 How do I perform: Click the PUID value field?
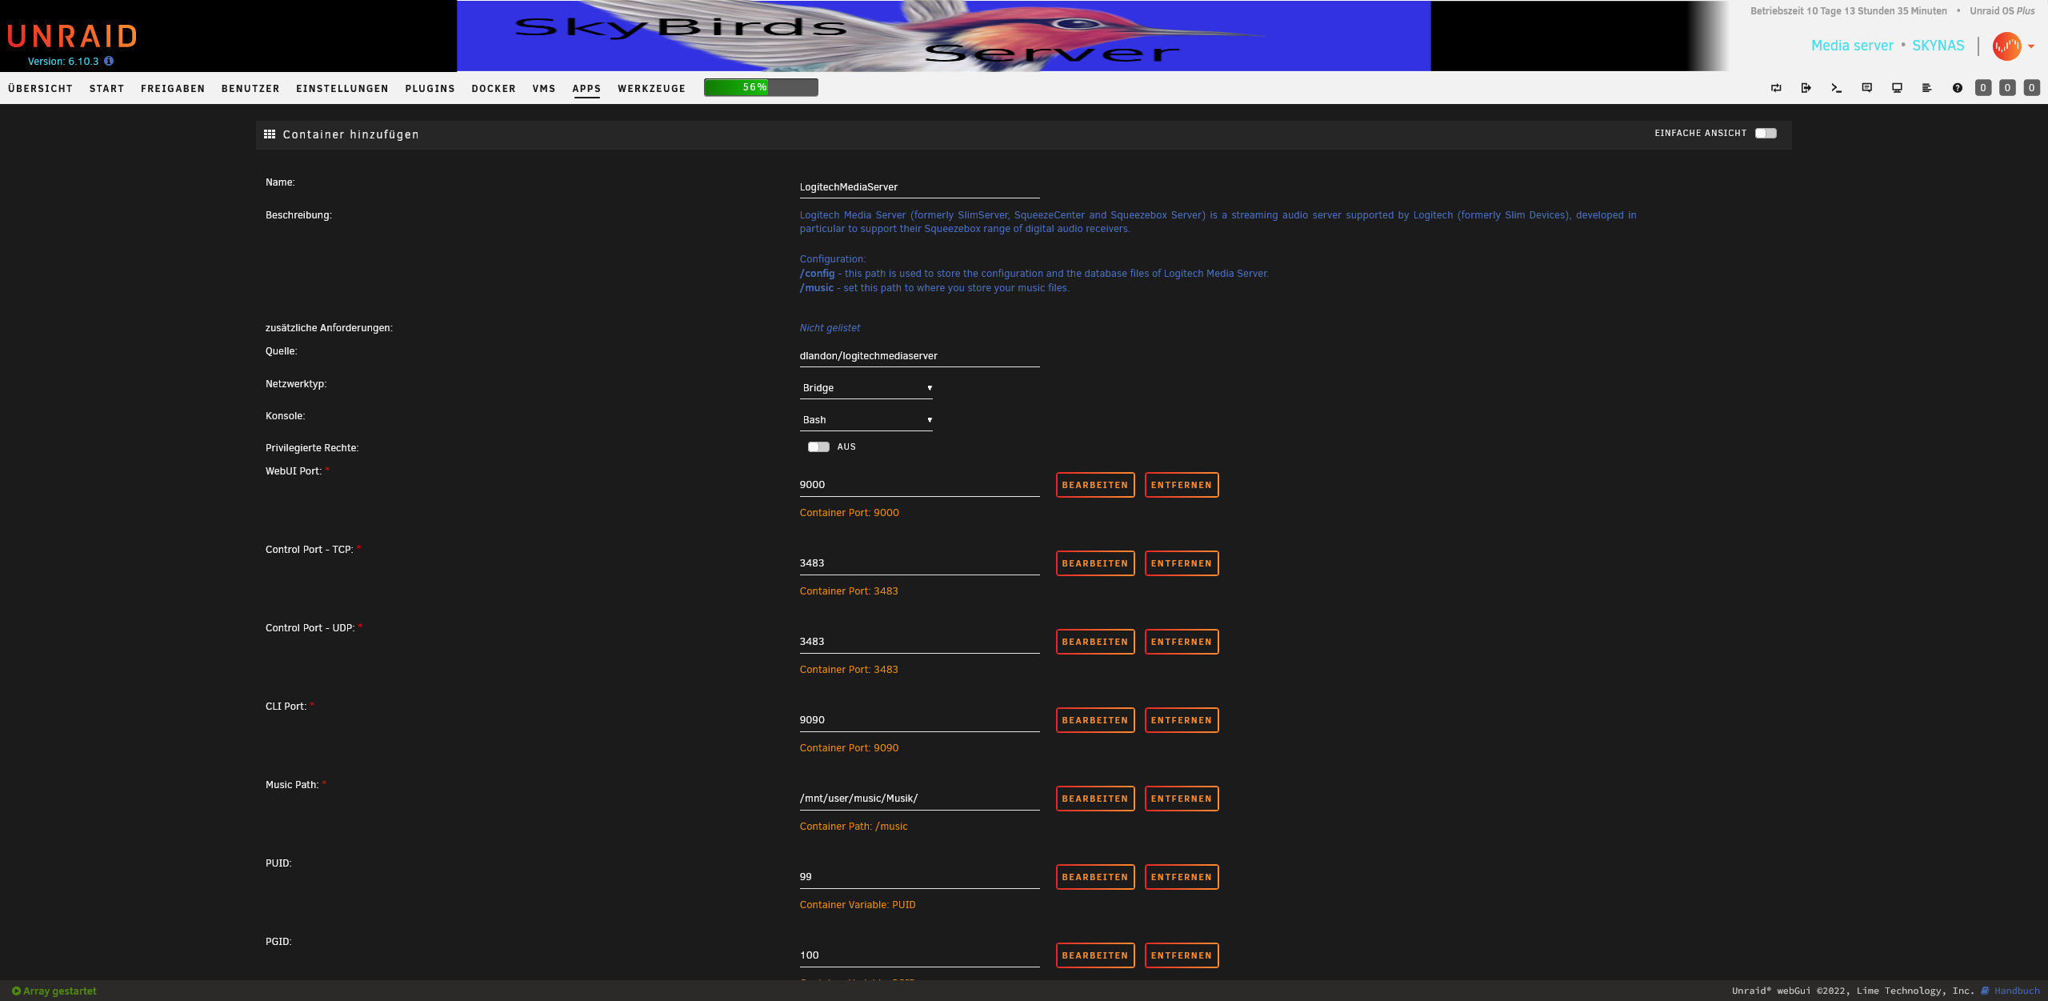[x=919, y=877]
